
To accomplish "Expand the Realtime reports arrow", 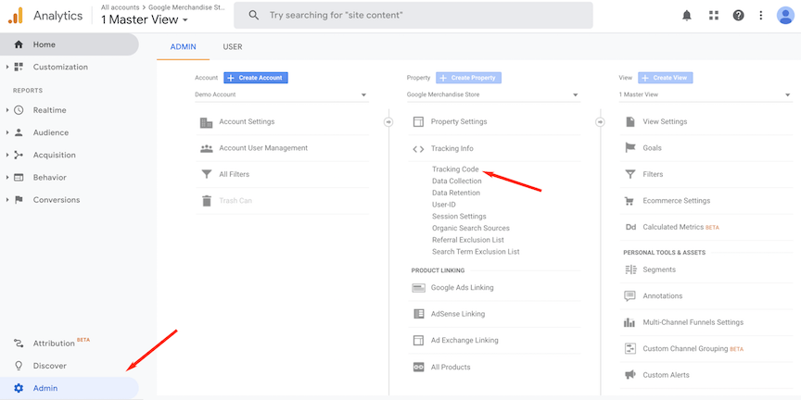I will pyautogui.click(x=7, y=109).
